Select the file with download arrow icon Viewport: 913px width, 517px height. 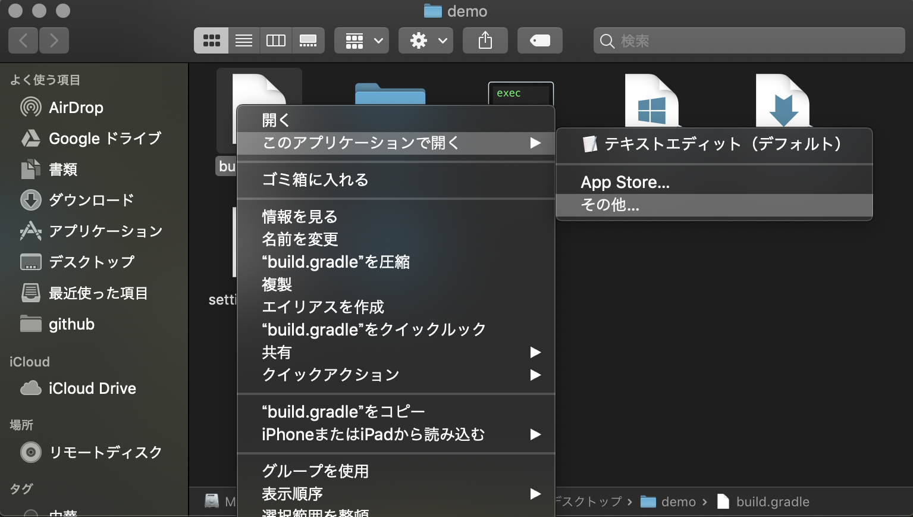point(783,101)
